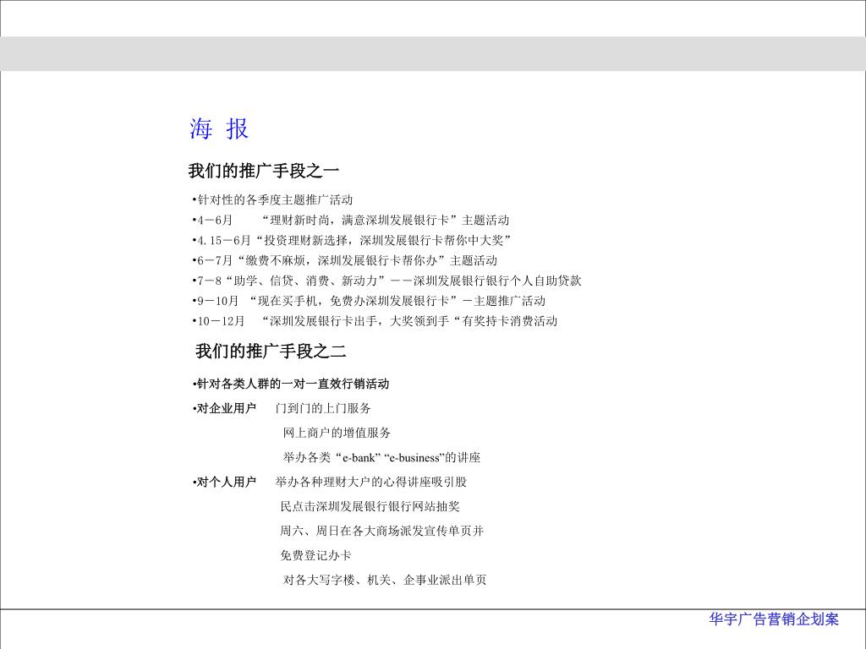Image resolution: width=866 pixels, height=649 pixels.
Task: Click line 举办各种理财大户的心得讲座吸引股
Action: [x=371, y=482]
